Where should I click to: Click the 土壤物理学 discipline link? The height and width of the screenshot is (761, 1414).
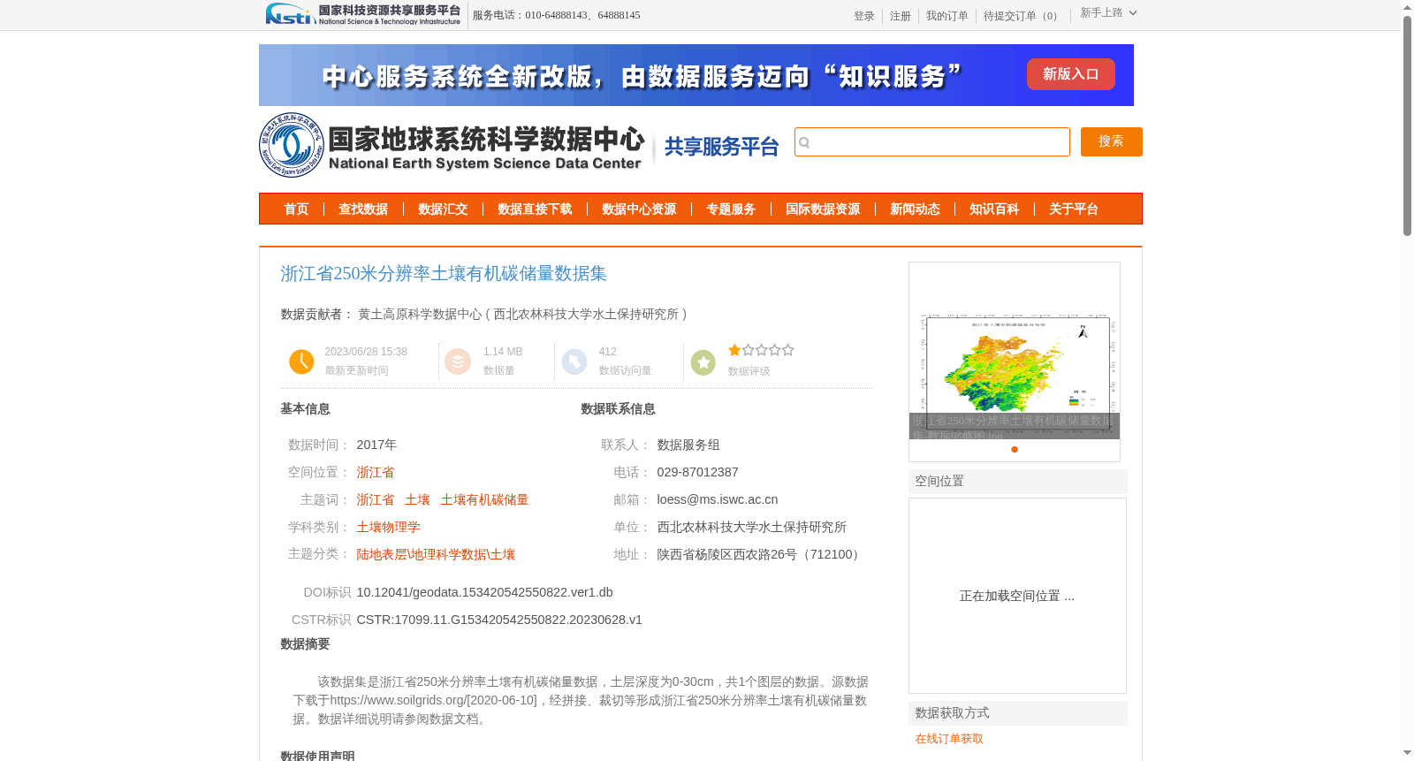coord(388,528)
